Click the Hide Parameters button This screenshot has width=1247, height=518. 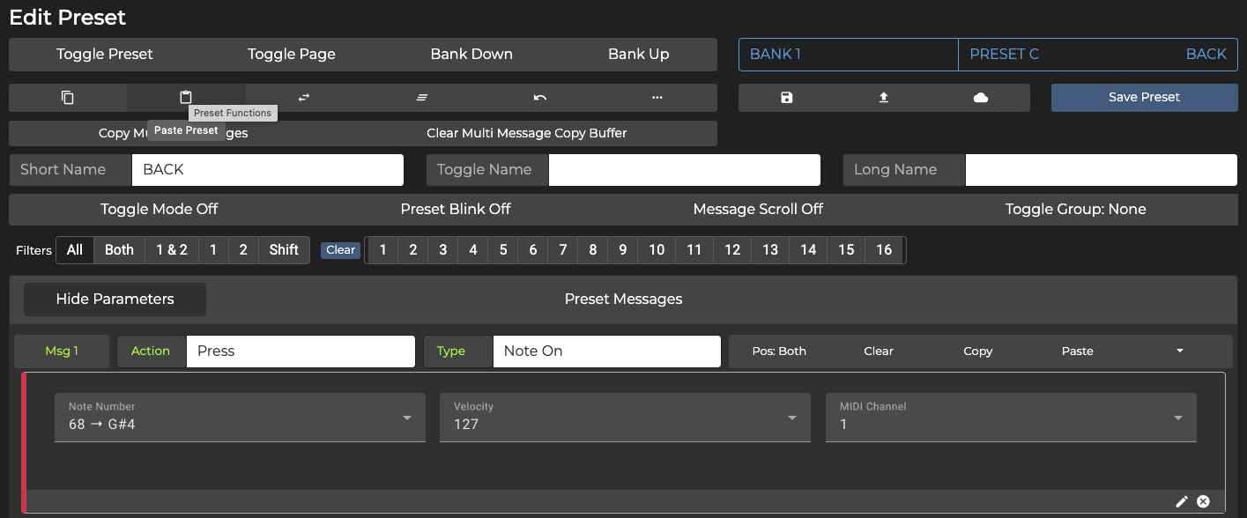115,300
